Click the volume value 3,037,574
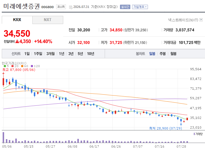The image size is (205, 150). pyautogui.click(x=185, y=30)
